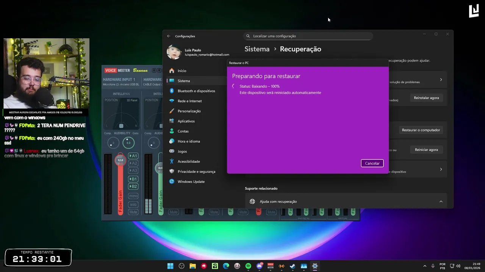Click the Bluetooth icon in Settings sidebar
The width and height of the screenshot is (485, 272).
172,91
